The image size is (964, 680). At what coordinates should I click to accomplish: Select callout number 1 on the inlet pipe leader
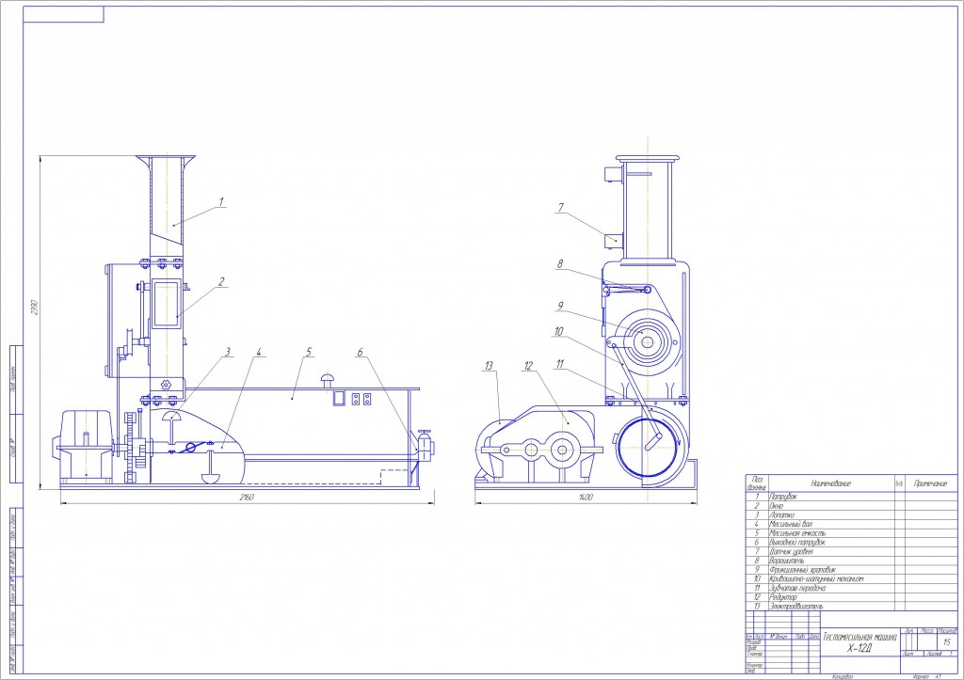click(x=221, y=201)
